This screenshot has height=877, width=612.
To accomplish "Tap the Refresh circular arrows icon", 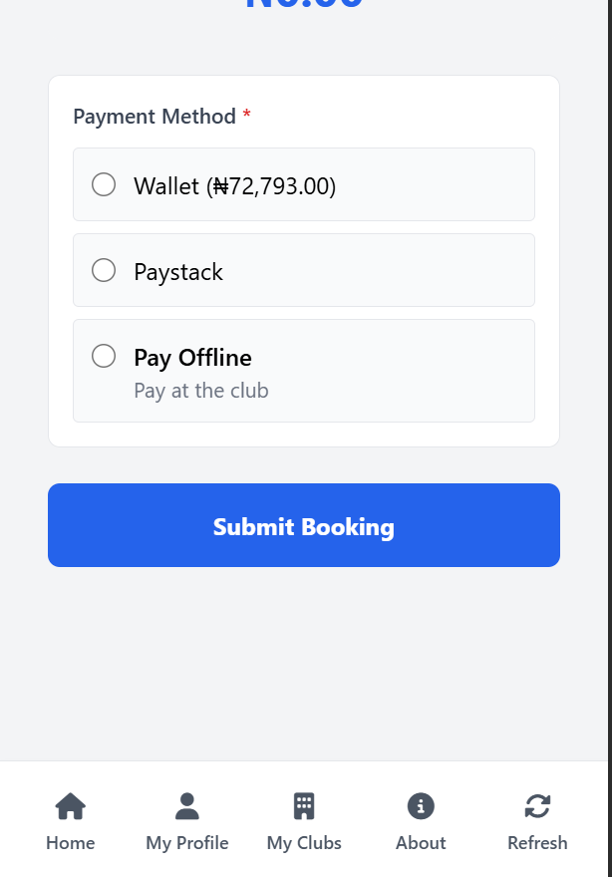I will pyautogui.click(x=537, y=806).
